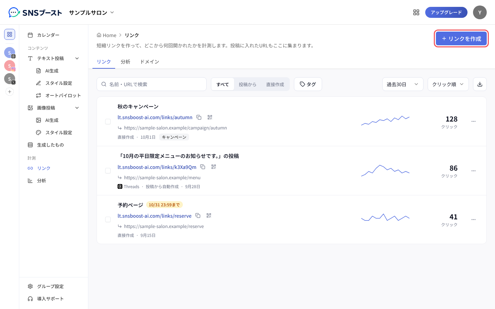Go to Home in the breadcrumb
Viewport: 495px width, 309px height.
click(x=107, y=35)
